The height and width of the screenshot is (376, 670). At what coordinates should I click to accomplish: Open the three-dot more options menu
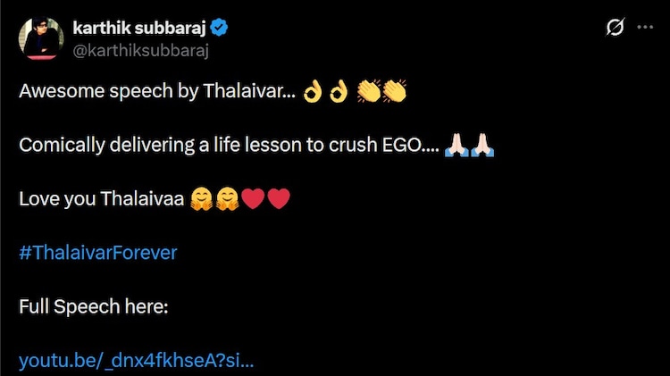[x=645, y=27]
